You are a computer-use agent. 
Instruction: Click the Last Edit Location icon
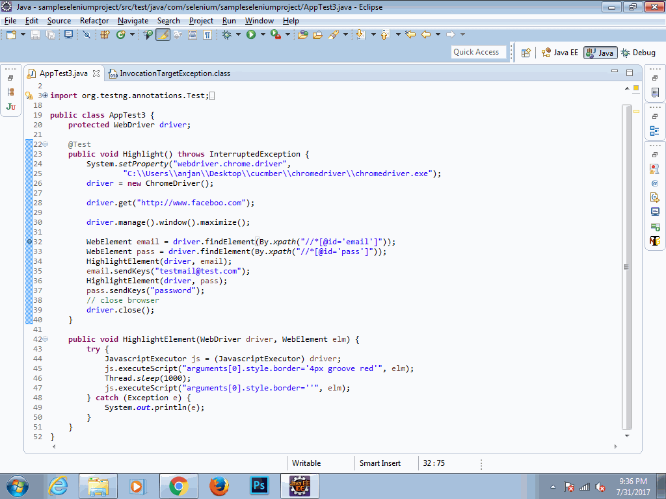click(x=410, y=35)
